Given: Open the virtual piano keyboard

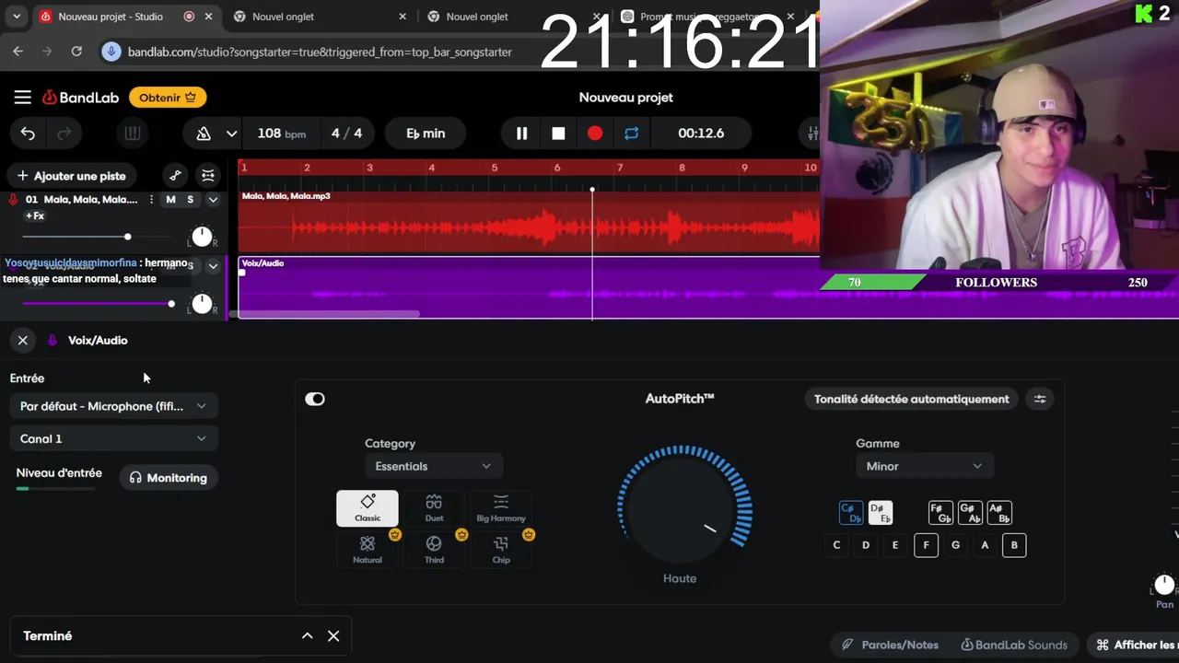Looking at the screenshot, I should click(133, 134).
